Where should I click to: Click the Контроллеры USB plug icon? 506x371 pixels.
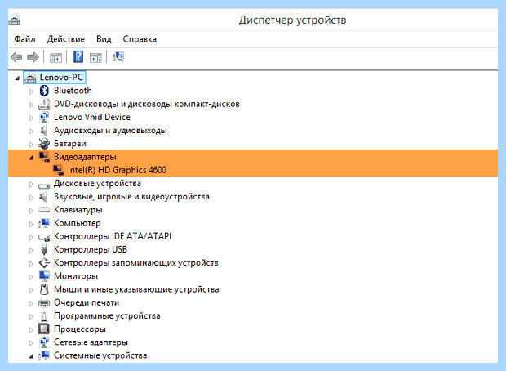click(44, 250)
